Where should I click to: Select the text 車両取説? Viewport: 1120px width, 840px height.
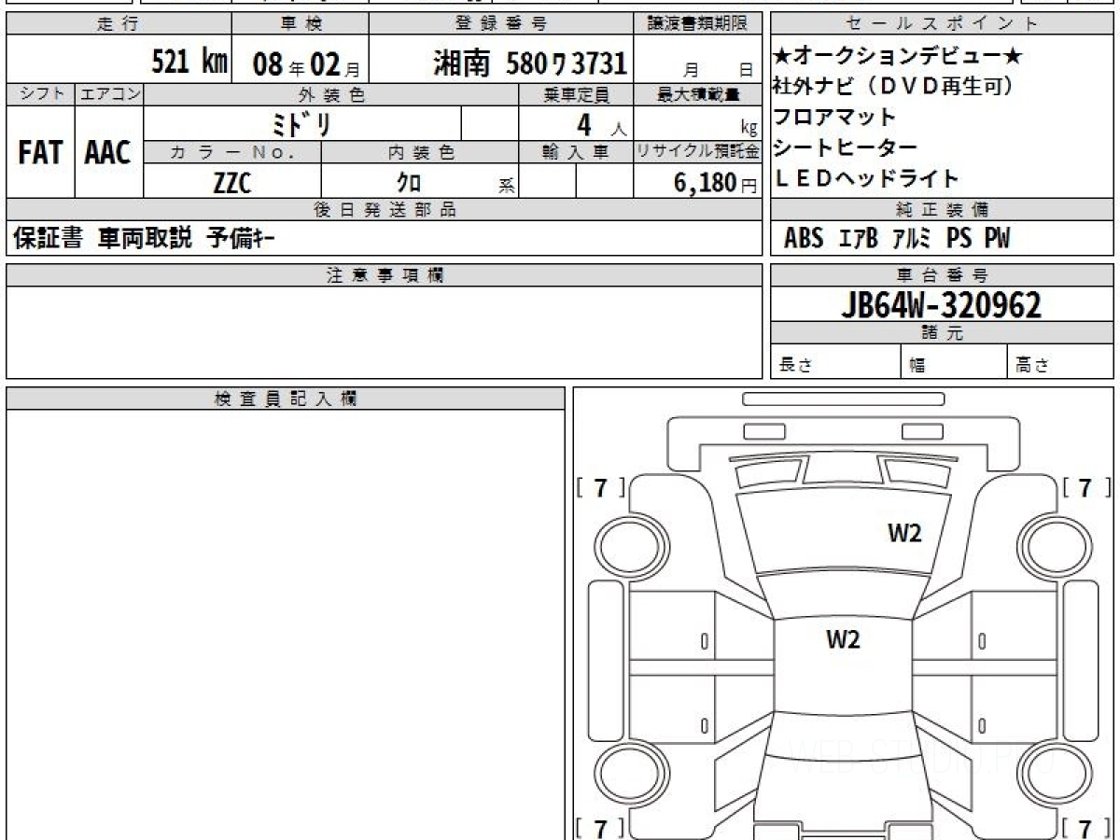pyautogui.click(x=145, y=239)
